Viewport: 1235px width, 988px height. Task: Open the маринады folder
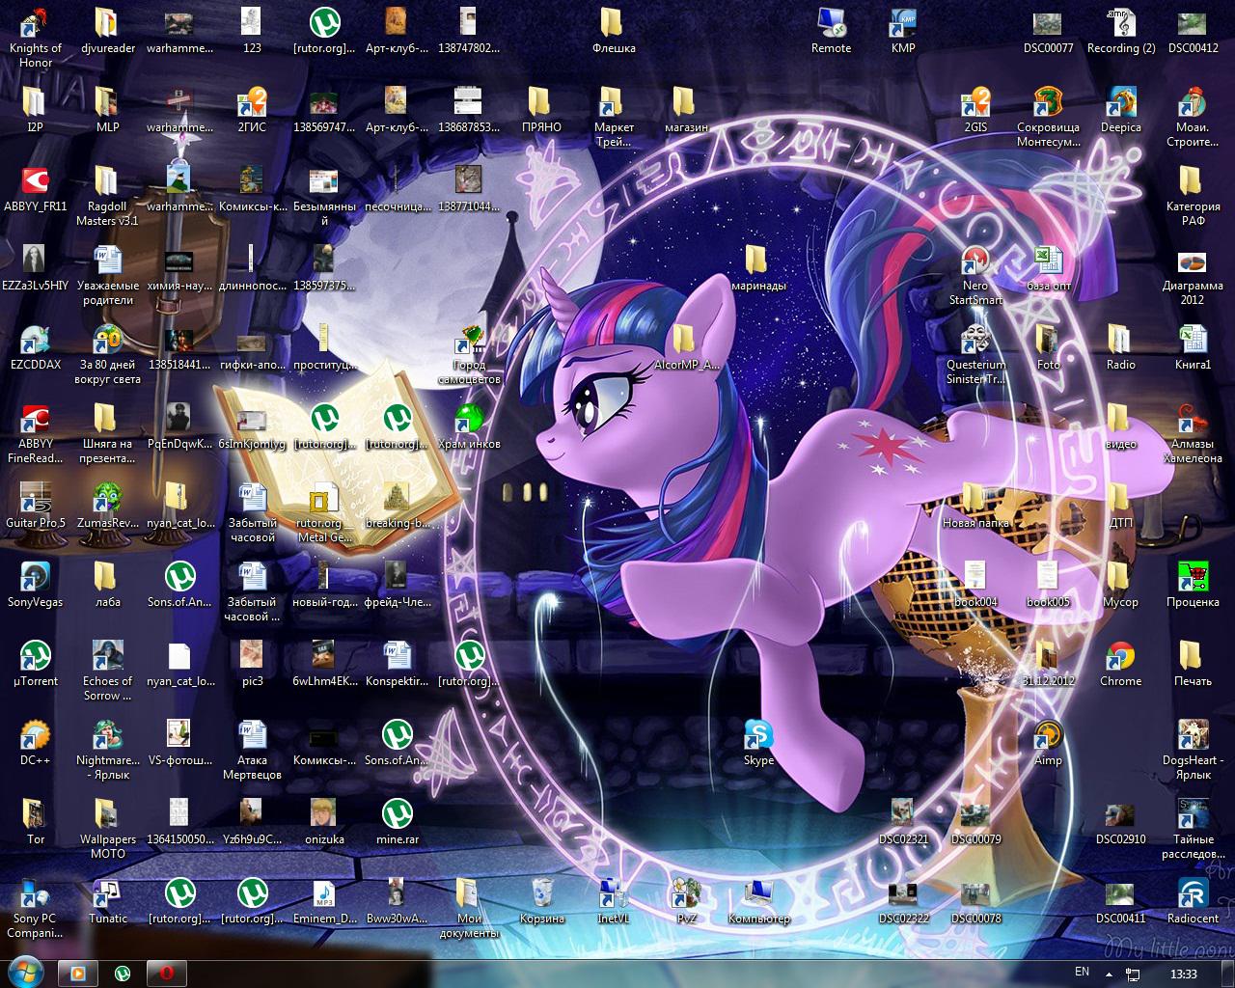coord(758,268)
